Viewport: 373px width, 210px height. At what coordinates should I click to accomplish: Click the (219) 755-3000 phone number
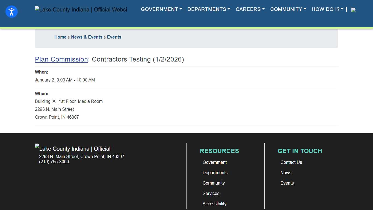click(54, 162)
